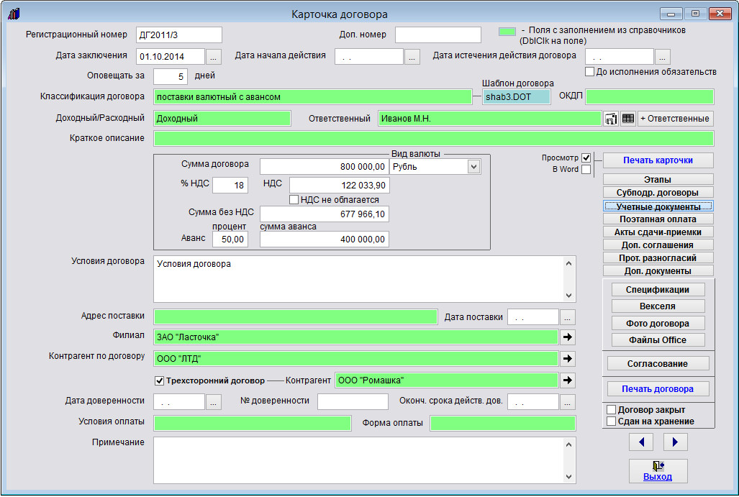The height and width of the screenshot is (497, 739).
Task: Click arrow button beside Контрагент по договору field
Action: [568, 358]
